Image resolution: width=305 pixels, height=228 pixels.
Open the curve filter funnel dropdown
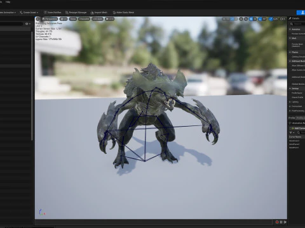292,132
